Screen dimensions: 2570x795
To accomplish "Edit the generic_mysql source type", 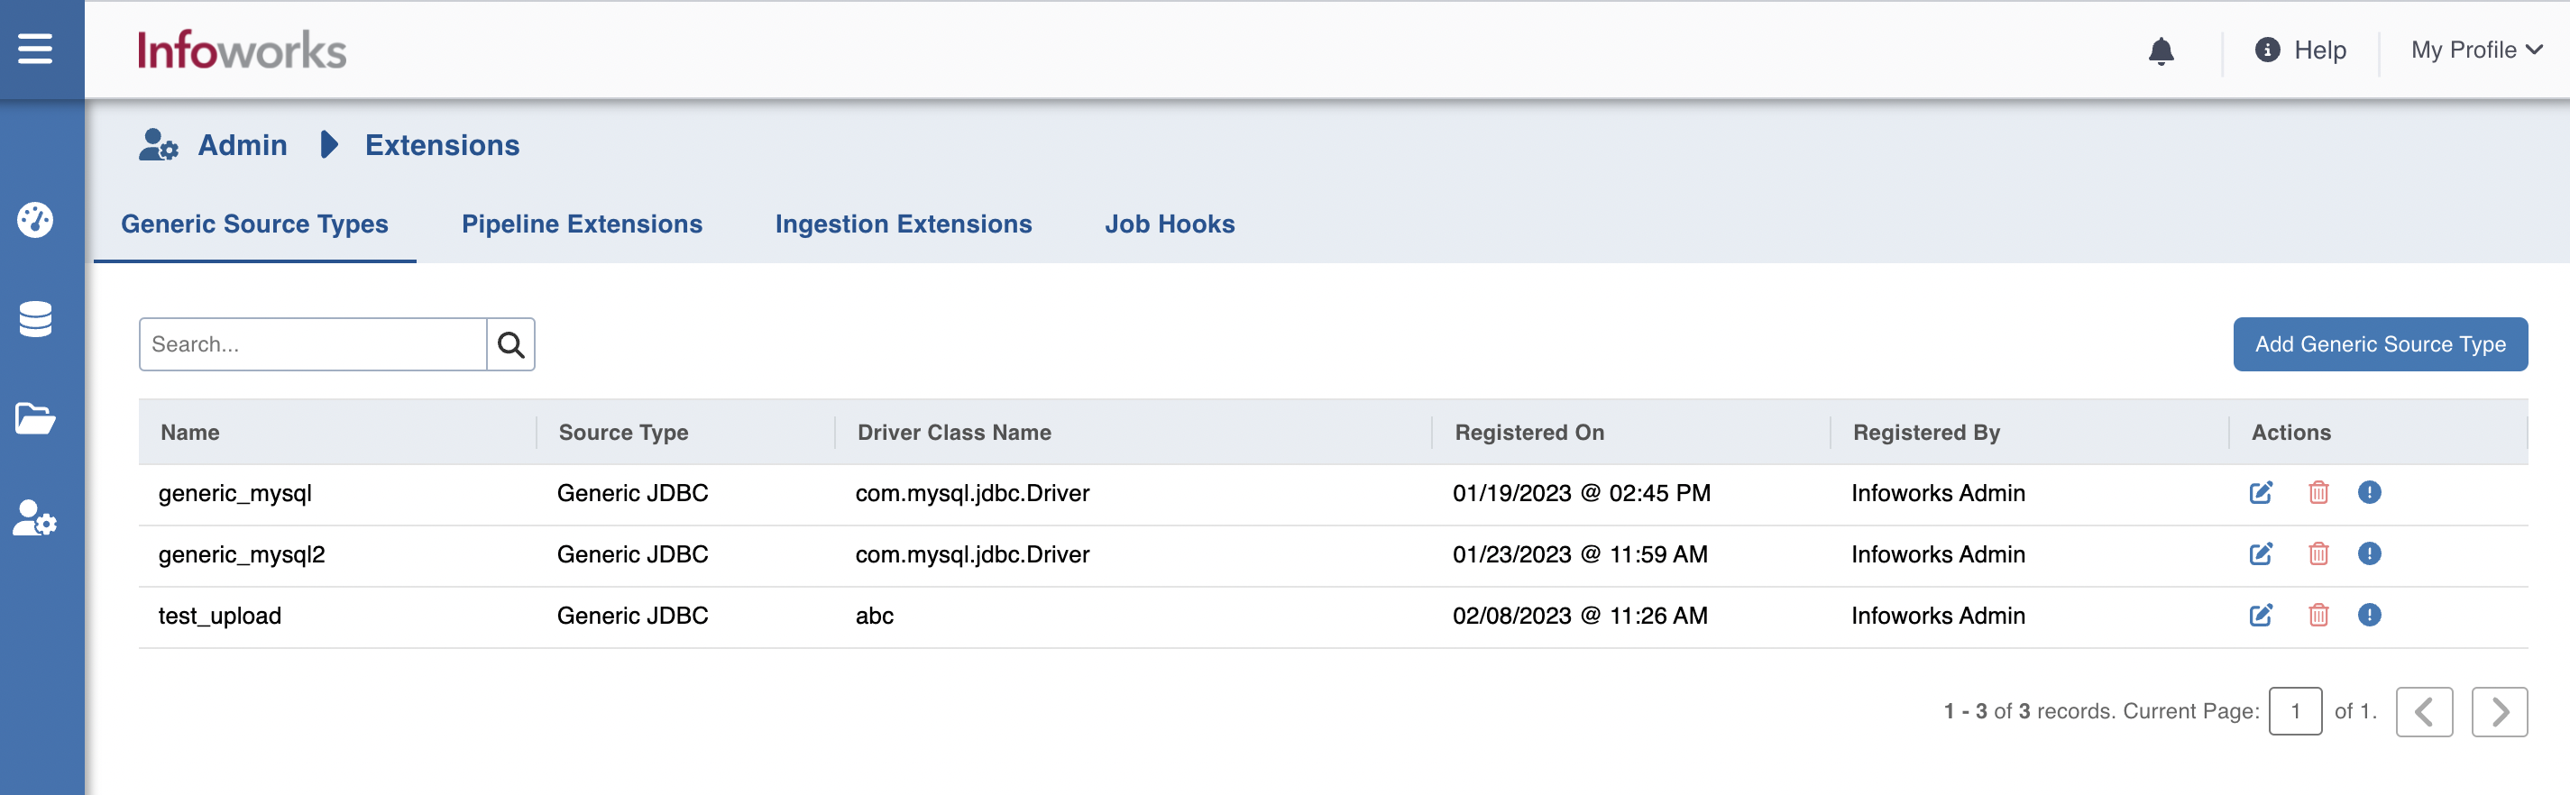I will coord(2261,493).
